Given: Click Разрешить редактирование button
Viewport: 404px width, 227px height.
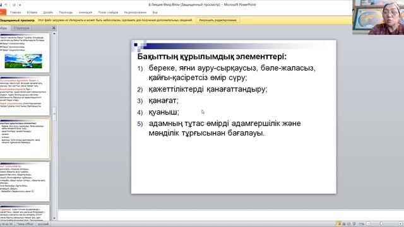Looking at the screenshot, I should pyautogui.click(x=218, y=20).
